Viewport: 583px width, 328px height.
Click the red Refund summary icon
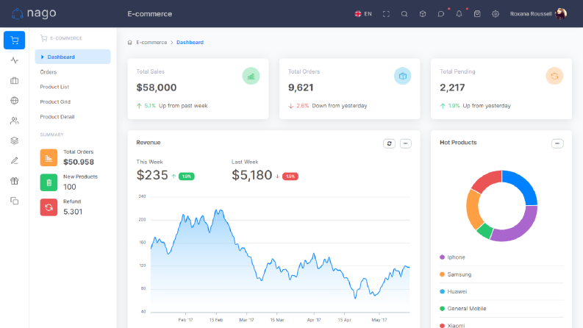(49, 207)
